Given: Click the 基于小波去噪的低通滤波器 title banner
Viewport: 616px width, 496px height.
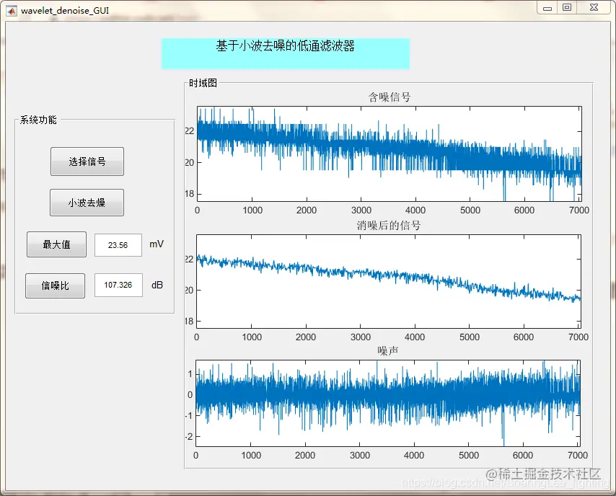Looking at the screenshot, I should tap(286, 54).
